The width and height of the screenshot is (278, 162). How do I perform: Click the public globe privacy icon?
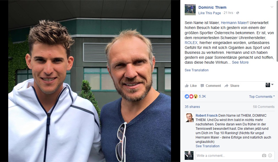click(x=238, y=13)
